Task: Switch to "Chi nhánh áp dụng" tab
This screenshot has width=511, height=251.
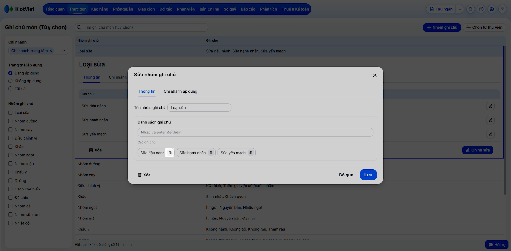Action: coord(180,91)
